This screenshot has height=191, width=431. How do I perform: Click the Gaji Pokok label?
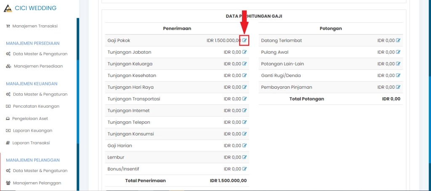pos(119,40)
